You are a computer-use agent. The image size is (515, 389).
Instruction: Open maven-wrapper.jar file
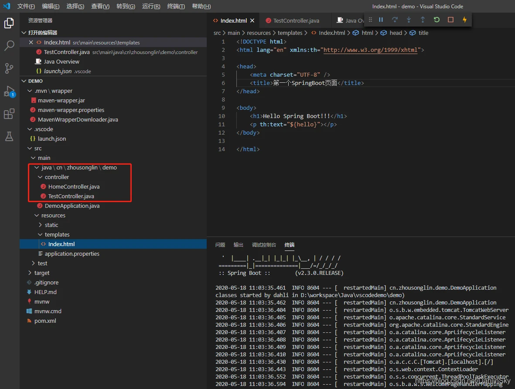coord(61,100)
